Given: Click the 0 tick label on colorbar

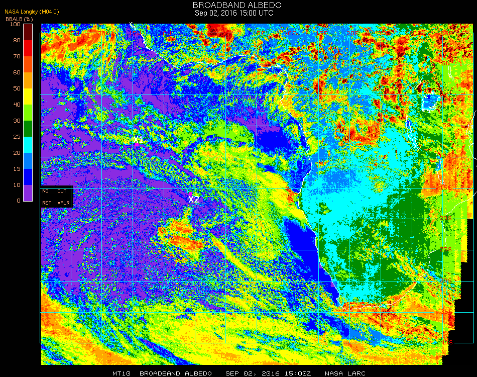Looking at the screenshot, I should 19,201.
